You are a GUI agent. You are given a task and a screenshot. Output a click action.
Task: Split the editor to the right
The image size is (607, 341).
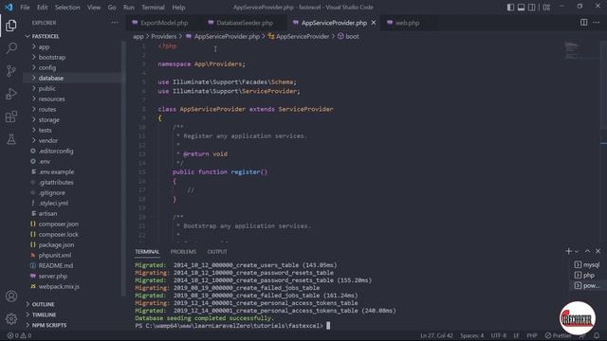point(584,23)
